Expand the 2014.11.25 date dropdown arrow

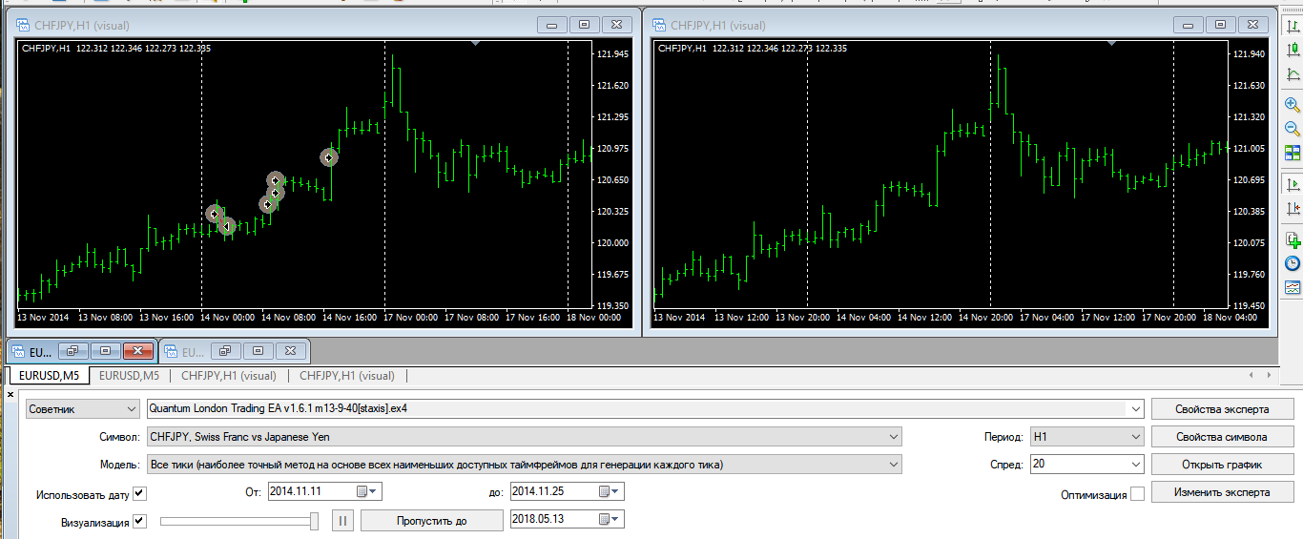click(617, 491)
